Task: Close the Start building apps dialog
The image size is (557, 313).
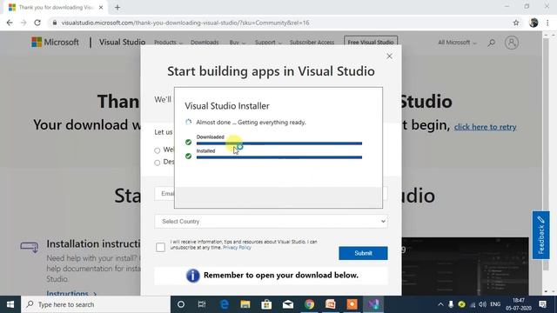Action: (x=389, y=56)
